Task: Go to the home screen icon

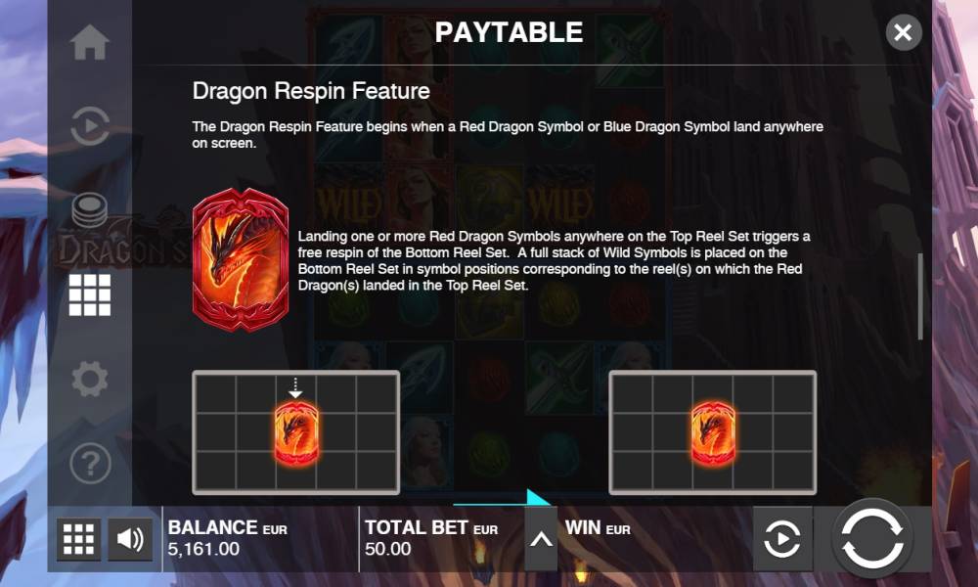Action: tap(90, 42)
